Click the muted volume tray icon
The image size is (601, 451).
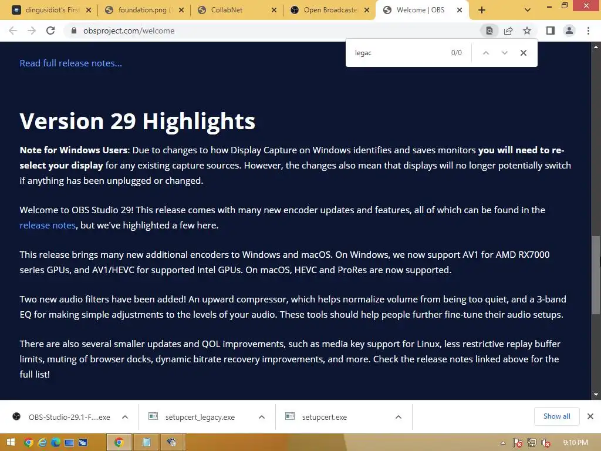point(546,443)
